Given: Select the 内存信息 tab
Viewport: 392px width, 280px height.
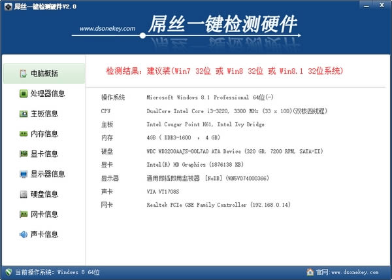Looking at the screenshot, I should [x=44, y=134].
